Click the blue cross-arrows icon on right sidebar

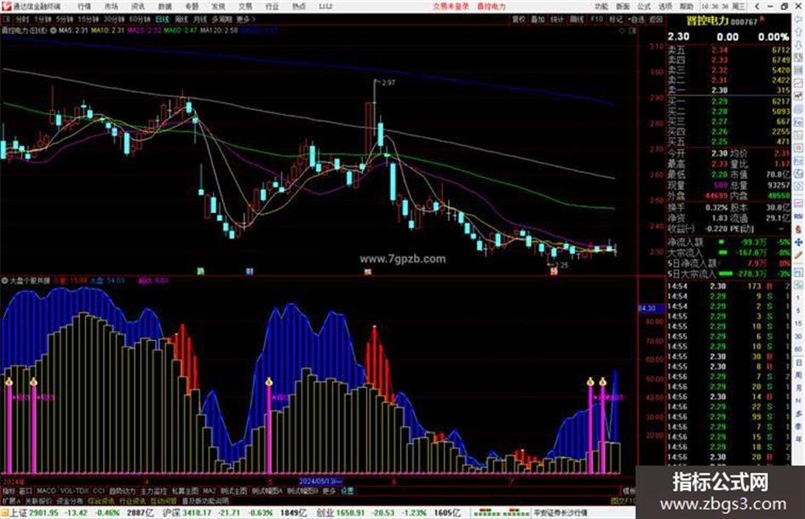(799, 241)
